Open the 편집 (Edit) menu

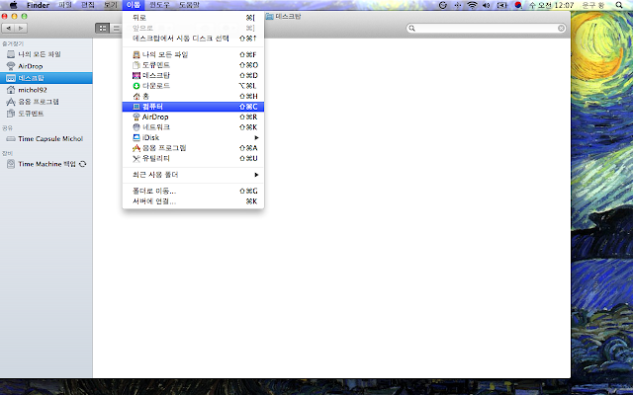tap(88, 5)
